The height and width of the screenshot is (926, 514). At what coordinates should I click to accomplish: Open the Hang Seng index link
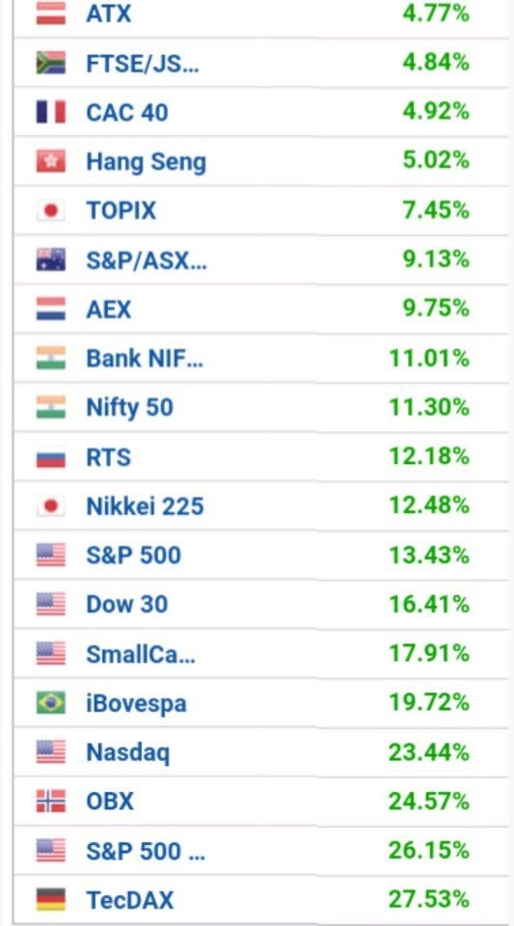(147, 162)
